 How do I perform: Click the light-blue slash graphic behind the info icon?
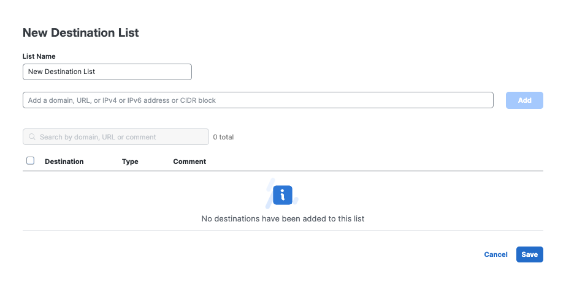coord(269,193)
